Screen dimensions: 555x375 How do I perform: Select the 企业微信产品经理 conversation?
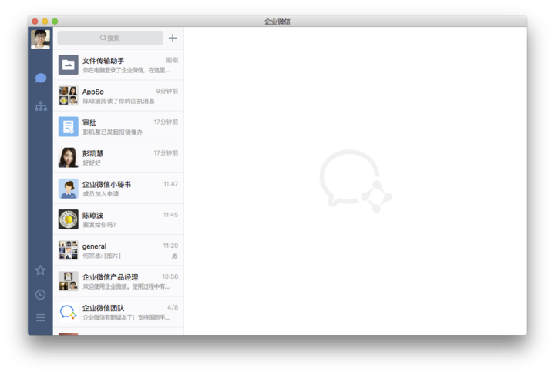click(118, 280)
